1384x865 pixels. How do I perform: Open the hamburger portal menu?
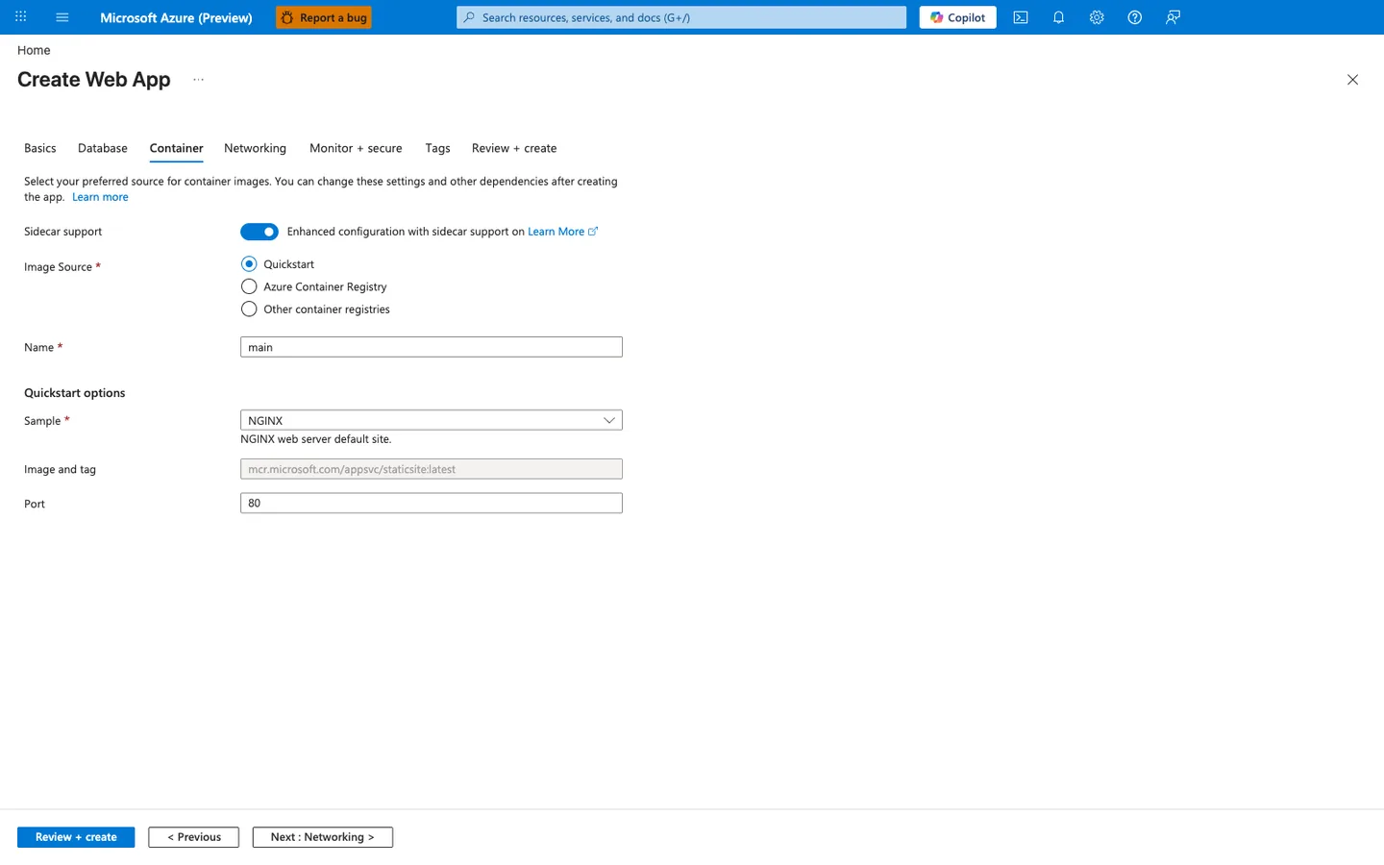pyautogui.click(x=62, y=17)
